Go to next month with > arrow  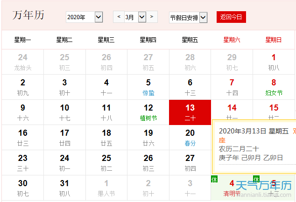[152, 17]
